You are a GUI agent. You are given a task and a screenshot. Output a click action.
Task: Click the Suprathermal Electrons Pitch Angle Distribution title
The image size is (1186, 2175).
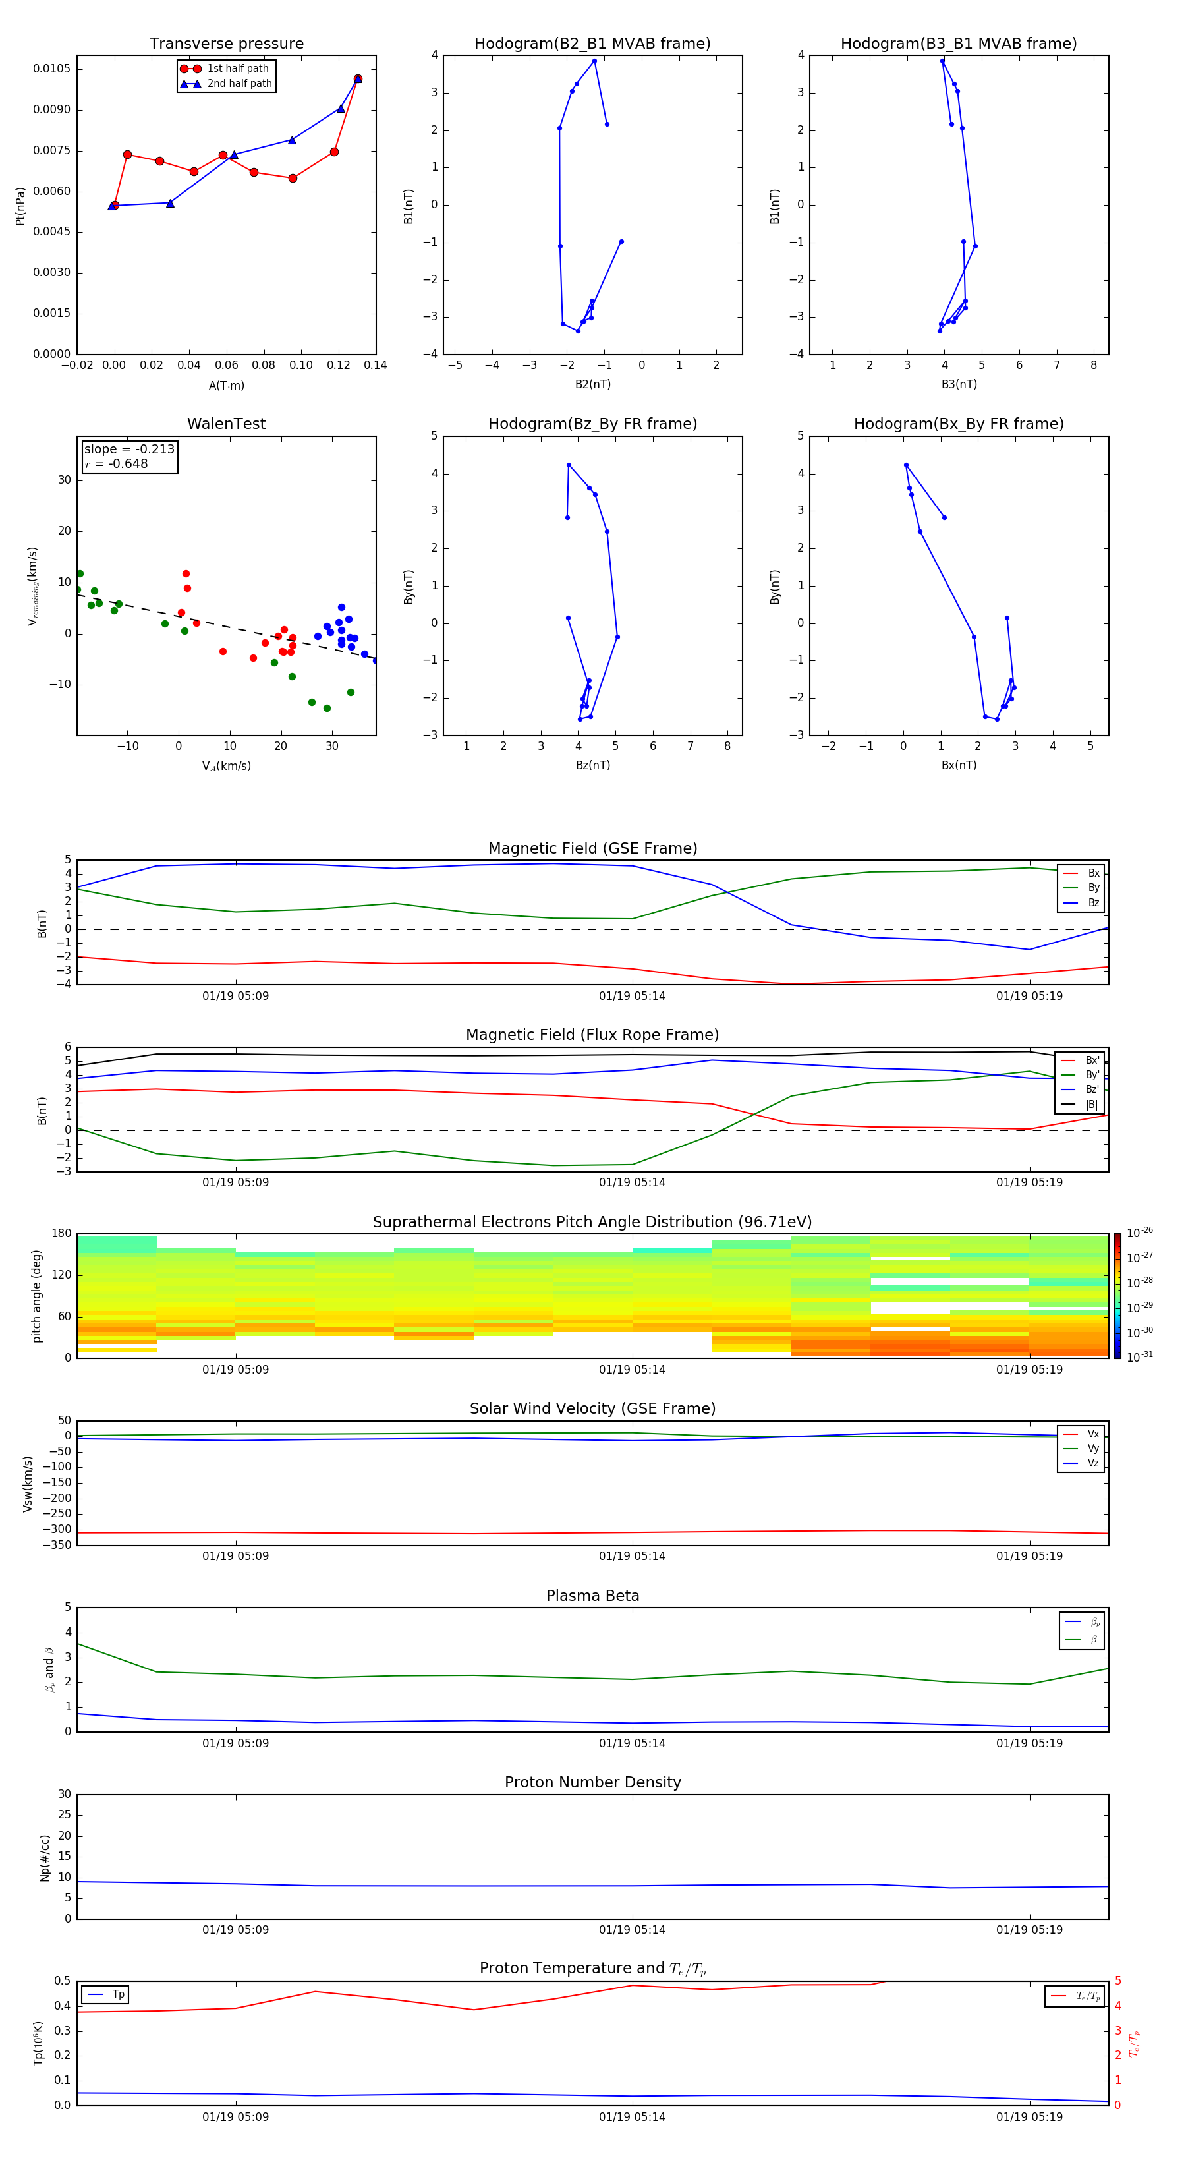point(592,1222)
